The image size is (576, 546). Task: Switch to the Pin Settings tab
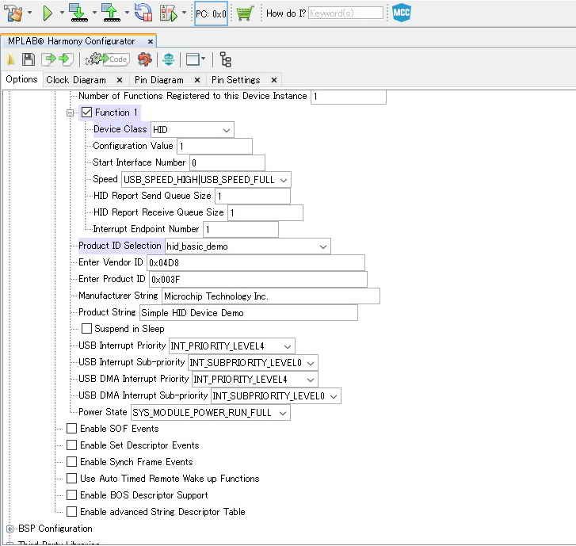click(236, 80)
